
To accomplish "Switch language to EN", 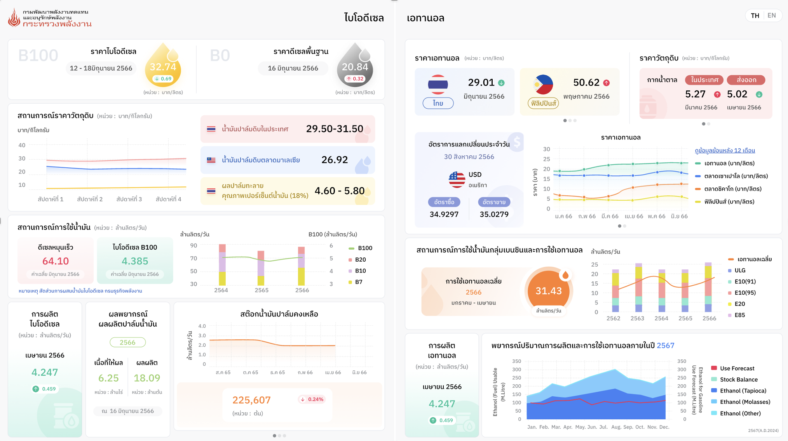I will [772, 16].
